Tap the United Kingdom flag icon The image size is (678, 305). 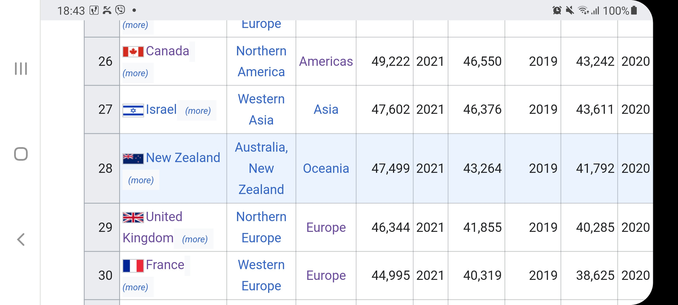133,217
